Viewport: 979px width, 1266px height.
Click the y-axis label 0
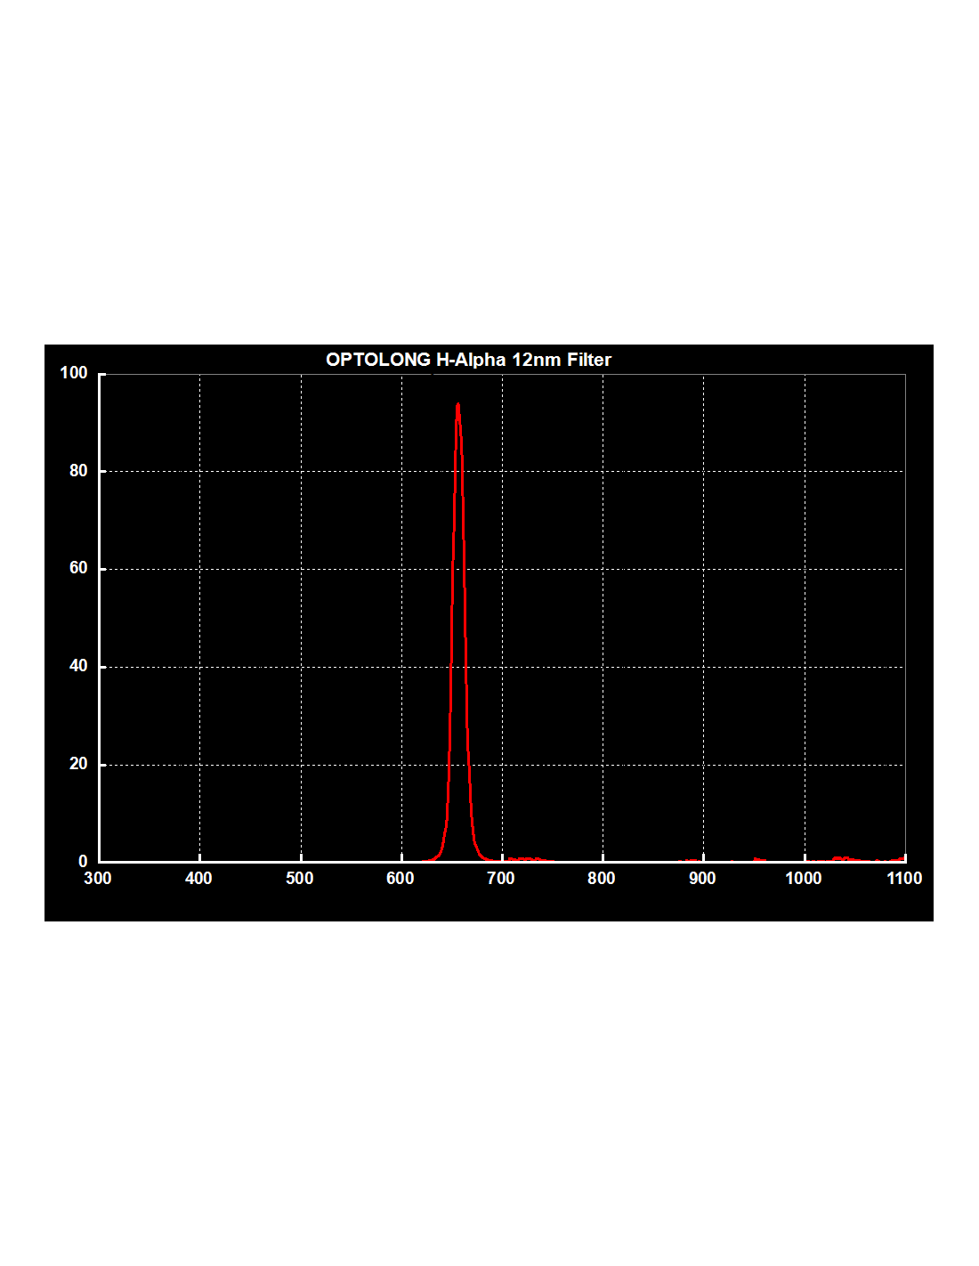point(83,861)
